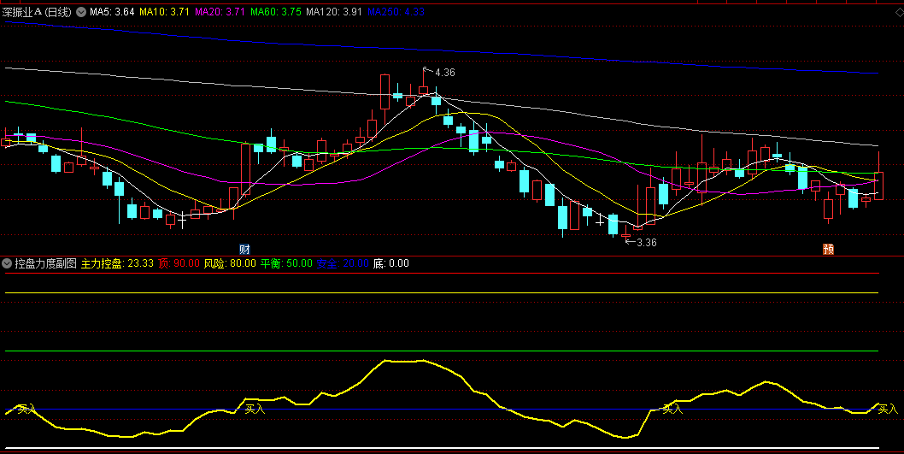Click the 主力控盘: 23.33 value
Screen dimensions: 904x454
pos(117,263)
